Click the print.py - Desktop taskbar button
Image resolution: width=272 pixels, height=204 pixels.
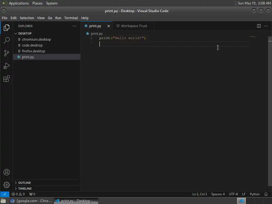point(76,201)
